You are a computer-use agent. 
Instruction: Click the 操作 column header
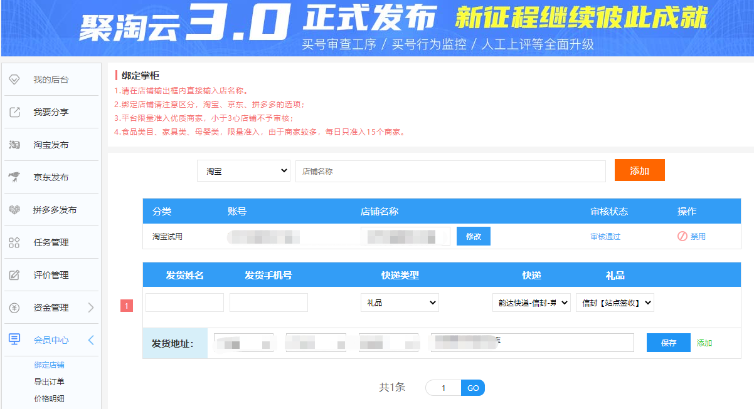pos(687,211)
